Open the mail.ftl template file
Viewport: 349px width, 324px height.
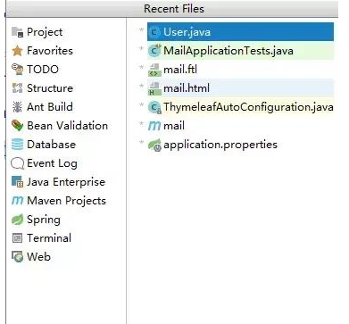(240, 70)
